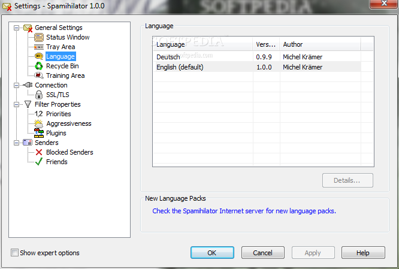This screenshot has width=399, height=269.
Task: Confirm settings with OK button
Action: [212, 253]
